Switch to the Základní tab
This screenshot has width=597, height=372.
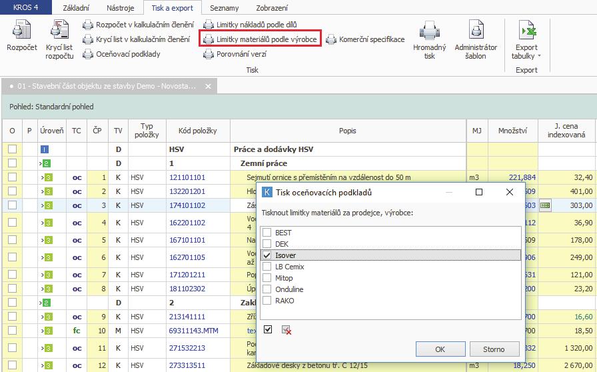pos(76,7)
